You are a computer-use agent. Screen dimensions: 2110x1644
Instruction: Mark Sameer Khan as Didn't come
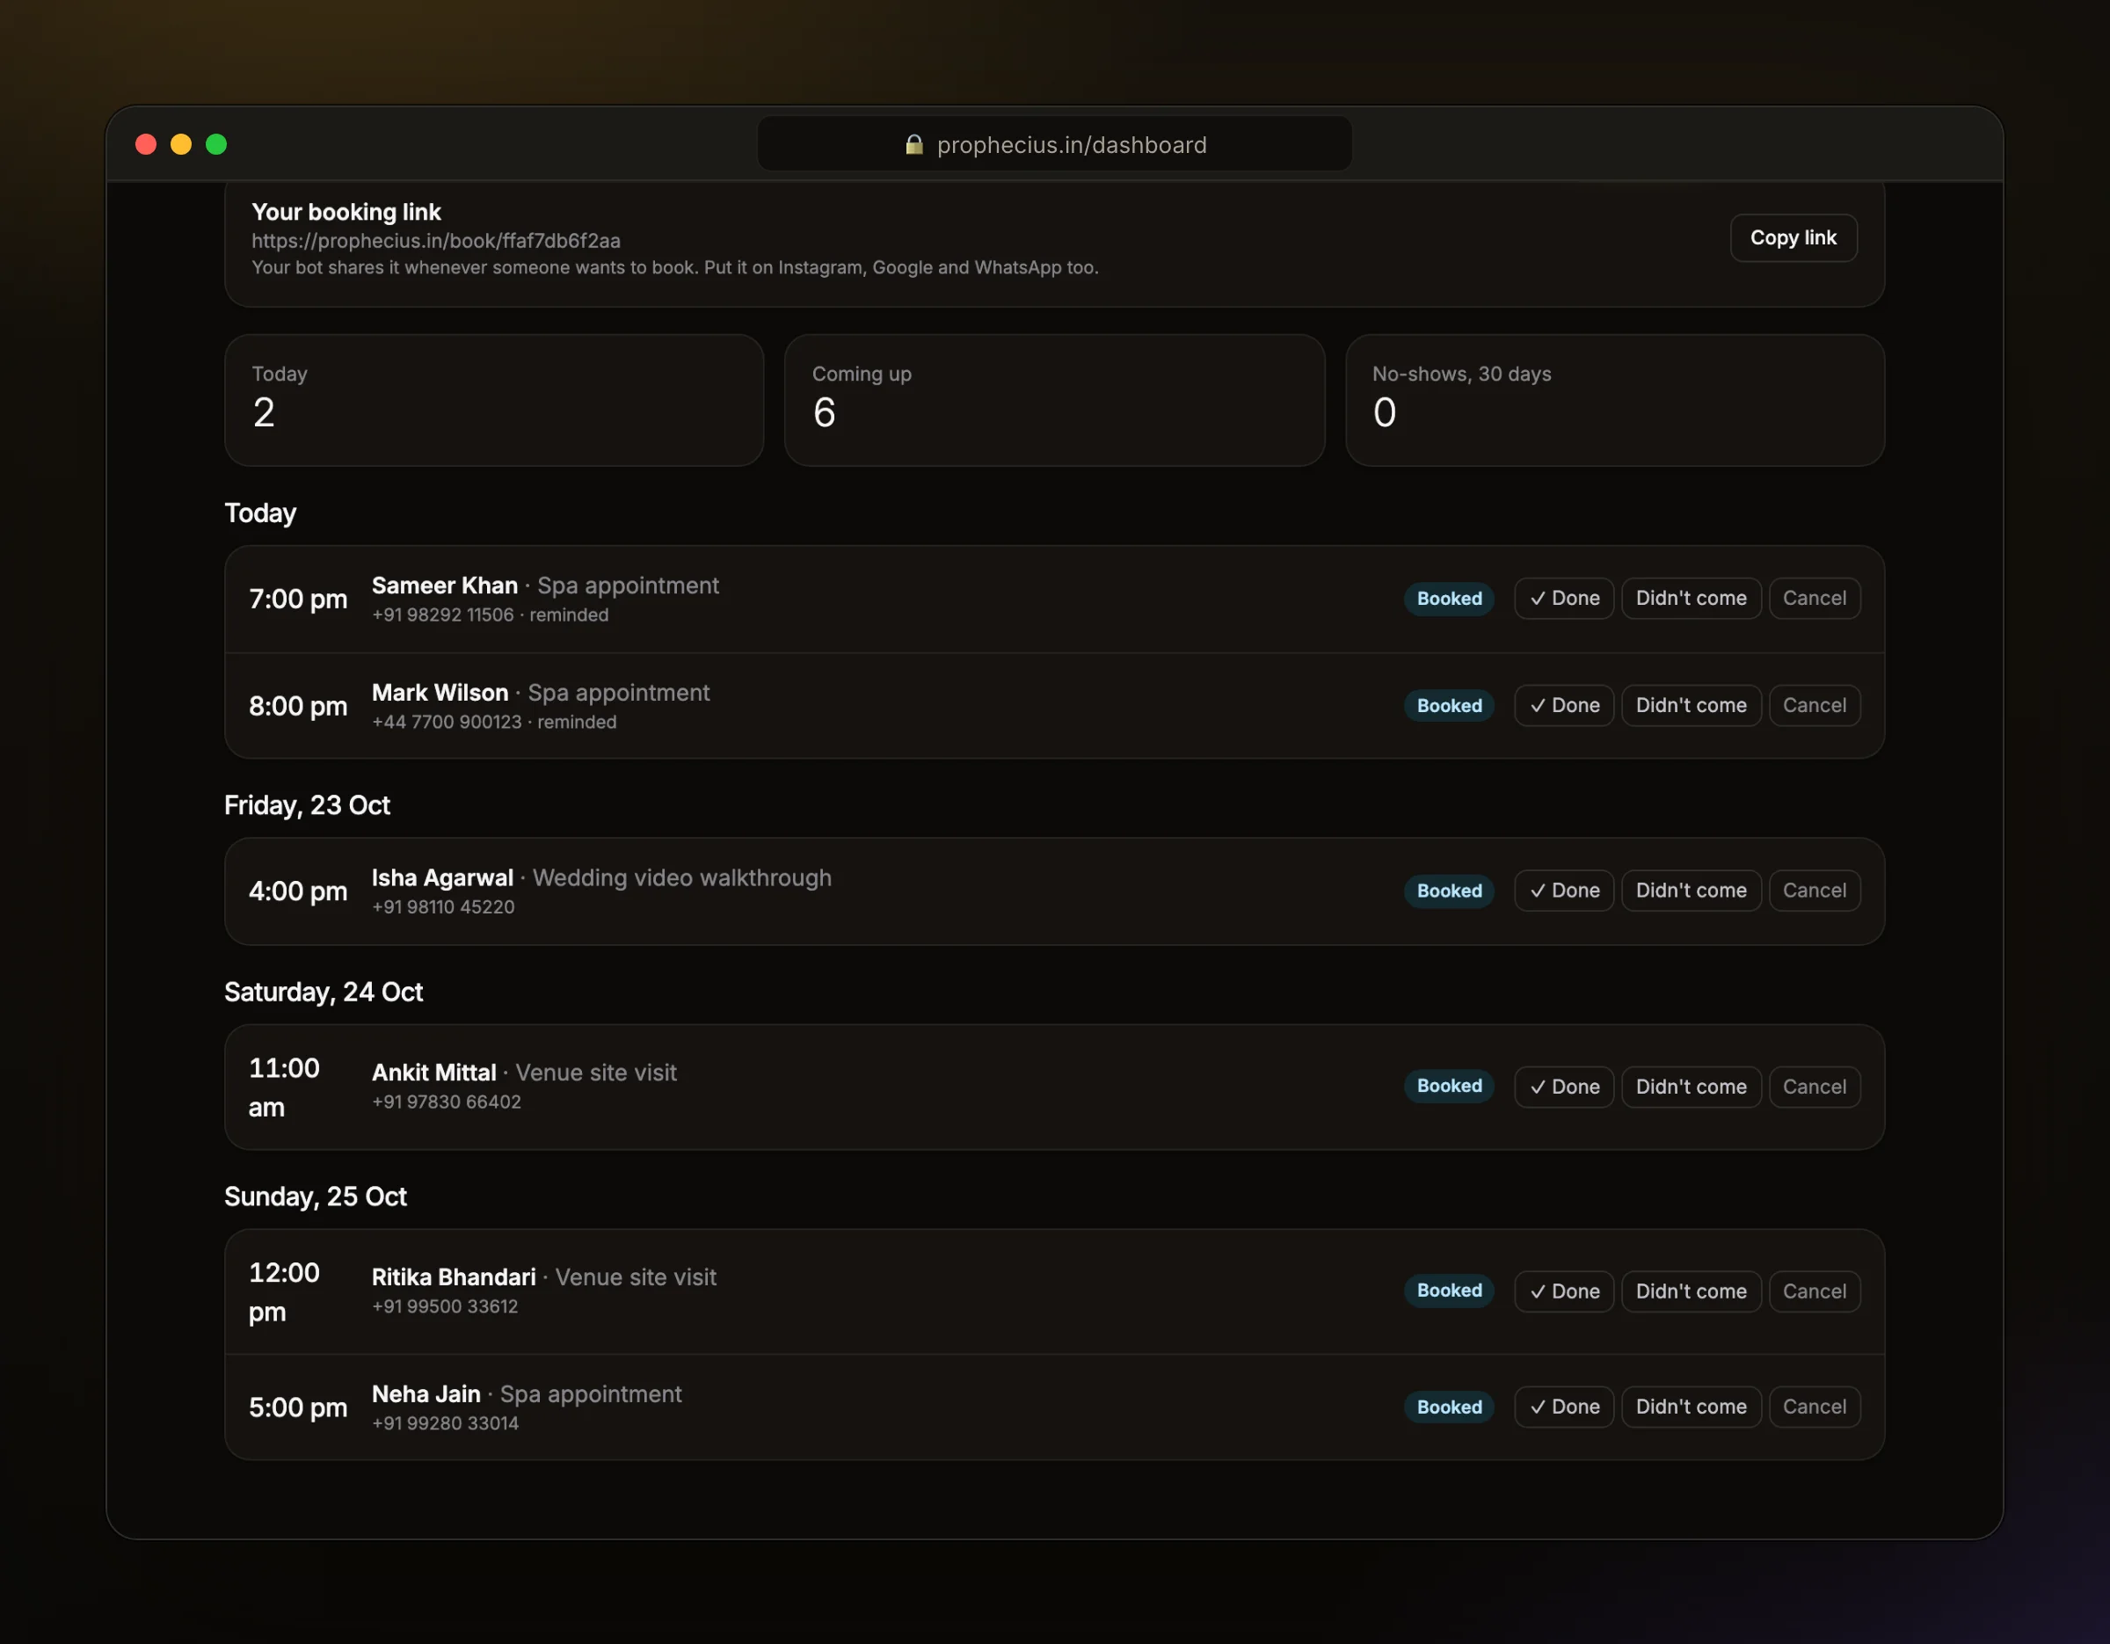[1691, 598]
